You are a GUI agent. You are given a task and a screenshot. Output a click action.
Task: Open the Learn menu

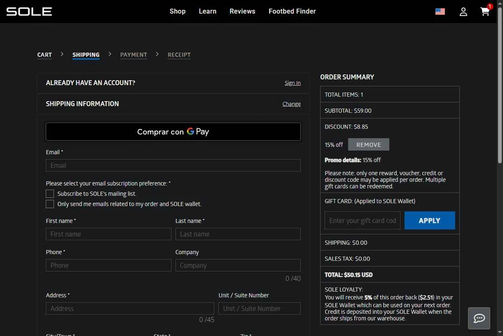pyautogui.click(x=208, y=12)
